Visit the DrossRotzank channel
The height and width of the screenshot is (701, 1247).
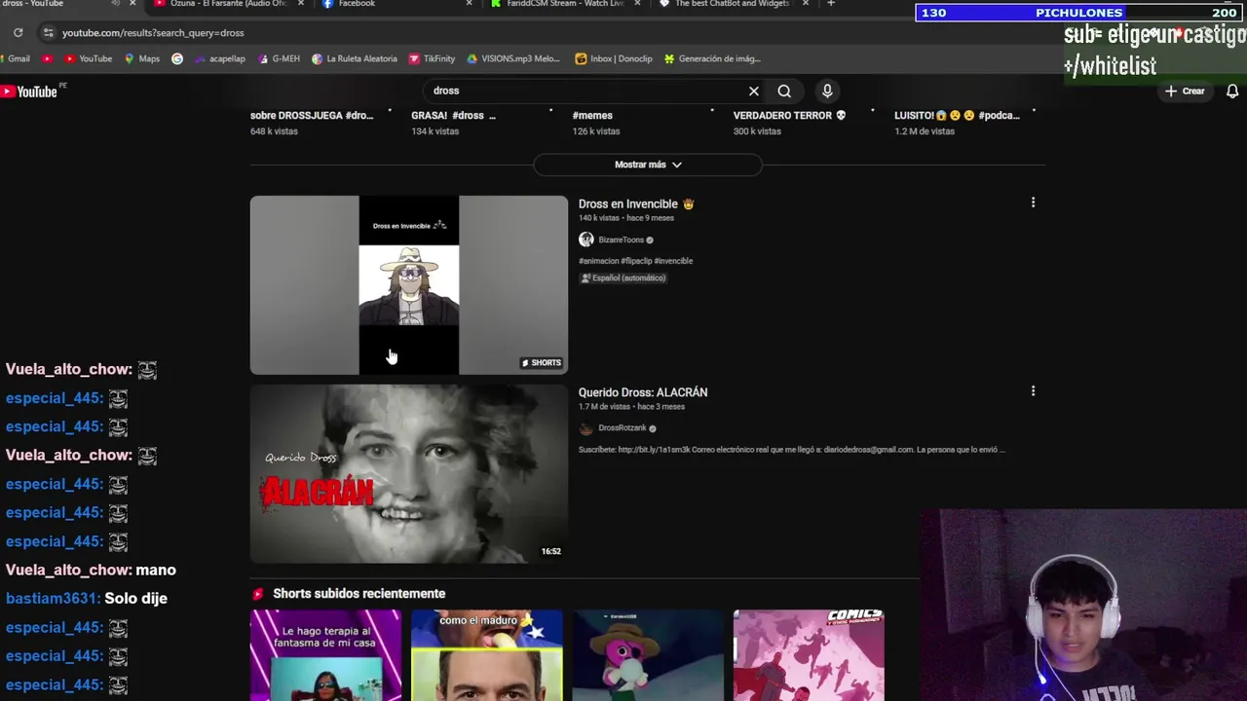[622, 428]
